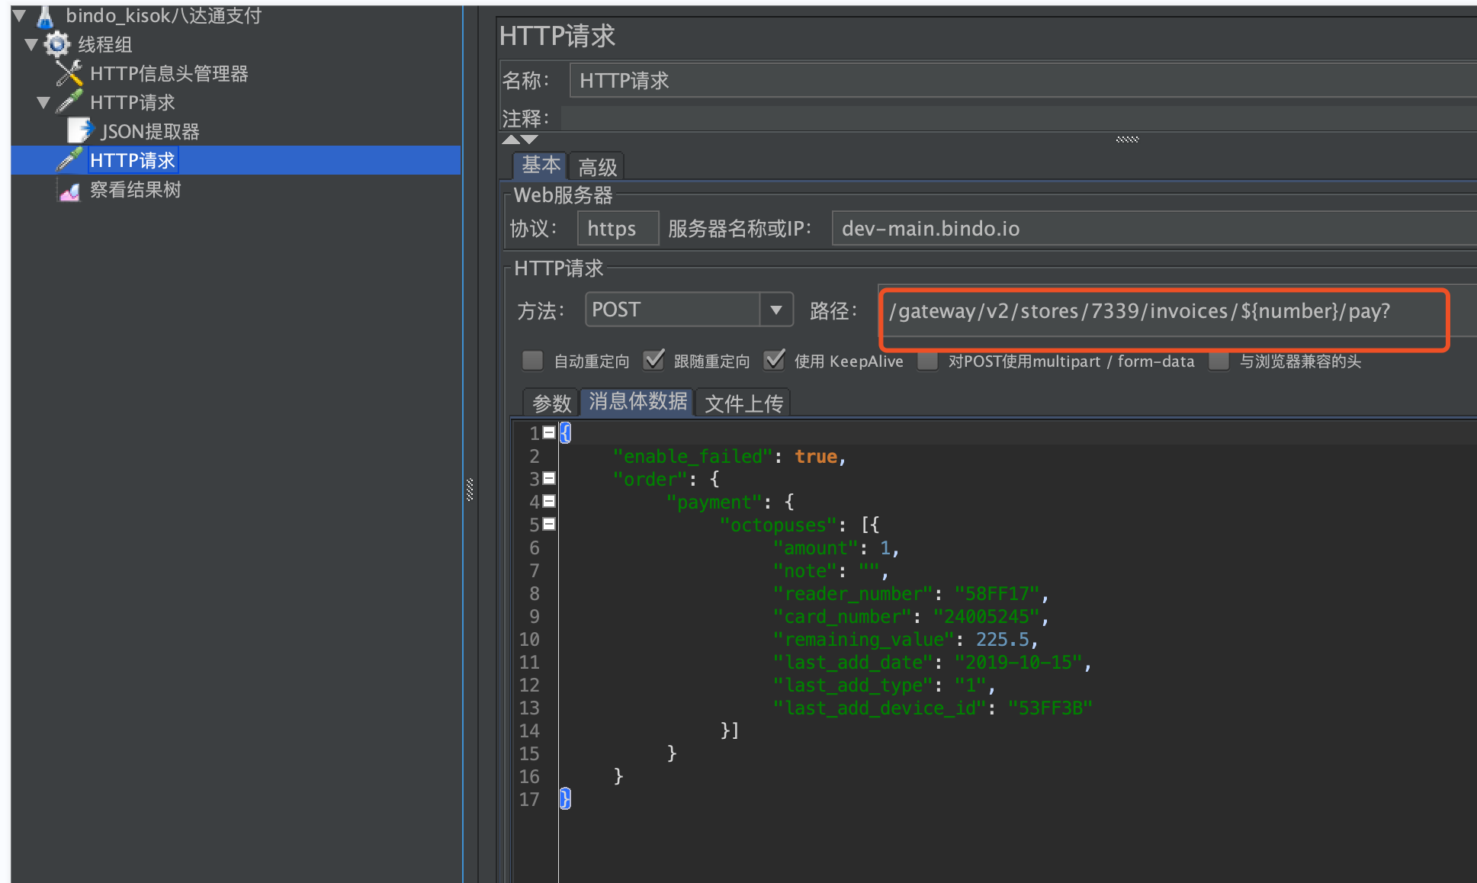Image resolution: width=1477 pixels, height=883 pixels.
Task: Select 察看结果树 in the tree
Action: point(136,190)
